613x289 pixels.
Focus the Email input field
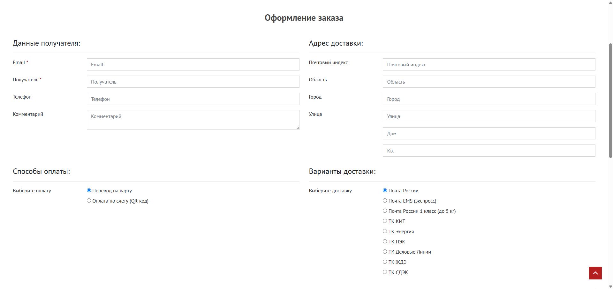point(193,64)
